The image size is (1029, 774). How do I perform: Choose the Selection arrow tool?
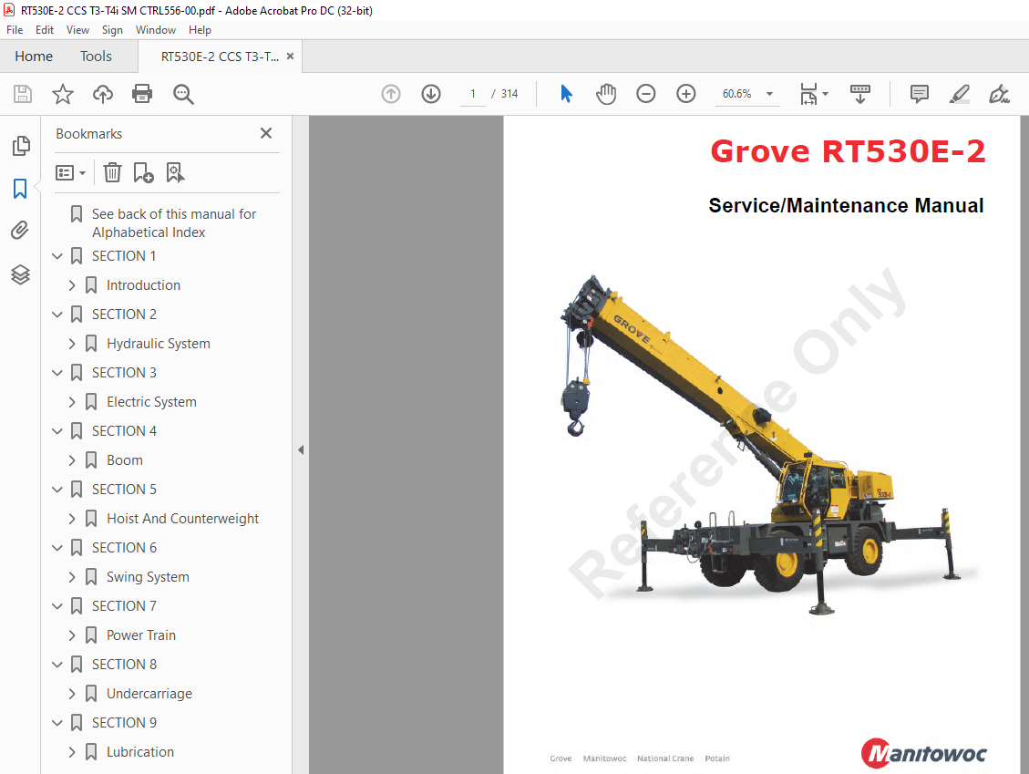566,94
